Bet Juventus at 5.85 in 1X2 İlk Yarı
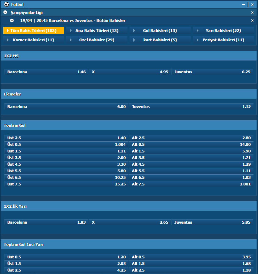 click(212, 222)
